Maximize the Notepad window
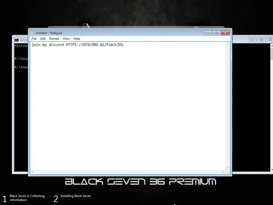The height and width of the screenshot is (205, 273). (216, 33)
